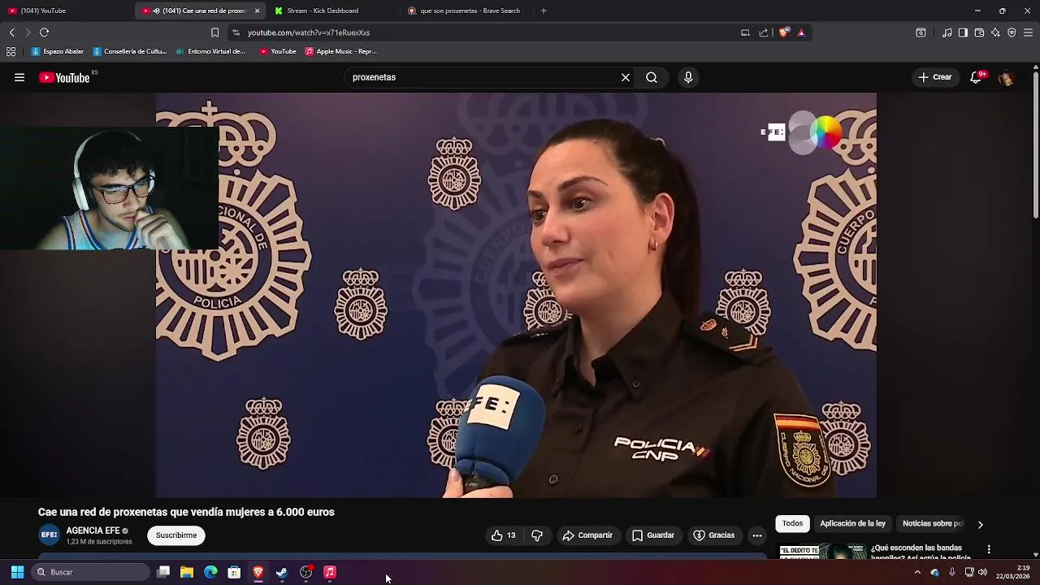
Task: Click the taskbar Buscar search box
Action: (x=90, y=572)
